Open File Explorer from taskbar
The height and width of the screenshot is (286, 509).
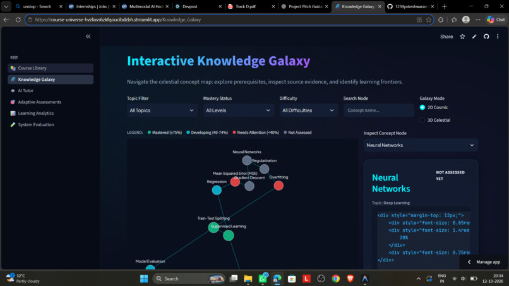tap(248, 278)
